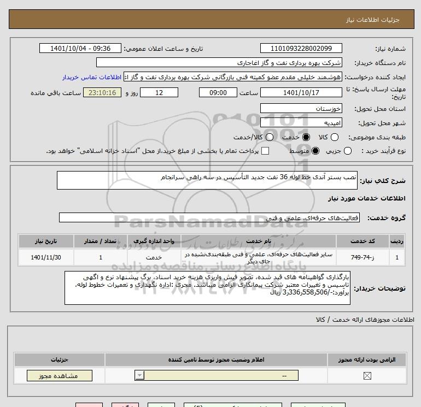Click the request creator field
The width and height of the screenshot is (421, 407).
pos(233,77)
